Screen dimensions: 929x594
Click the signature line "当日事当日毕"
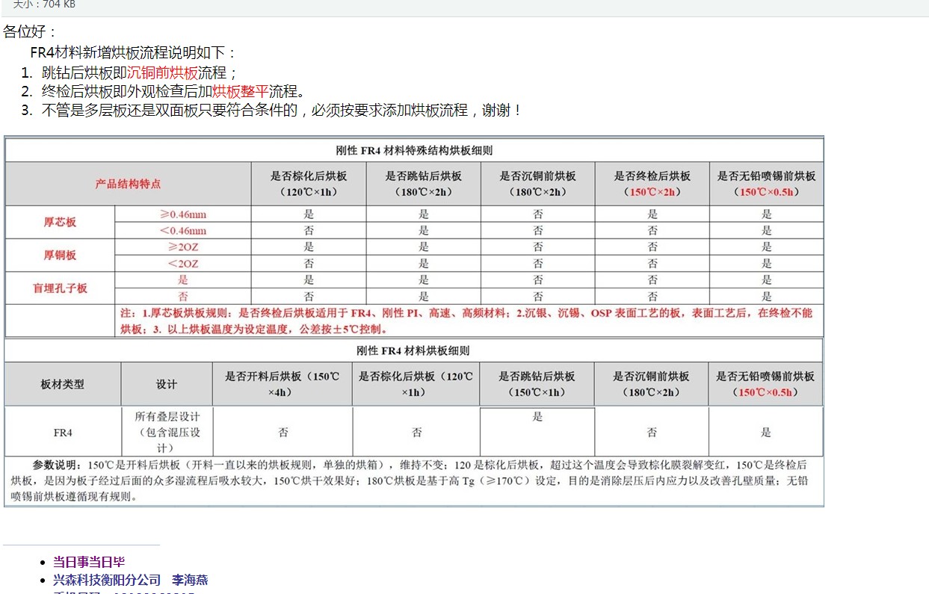(89, 562)
